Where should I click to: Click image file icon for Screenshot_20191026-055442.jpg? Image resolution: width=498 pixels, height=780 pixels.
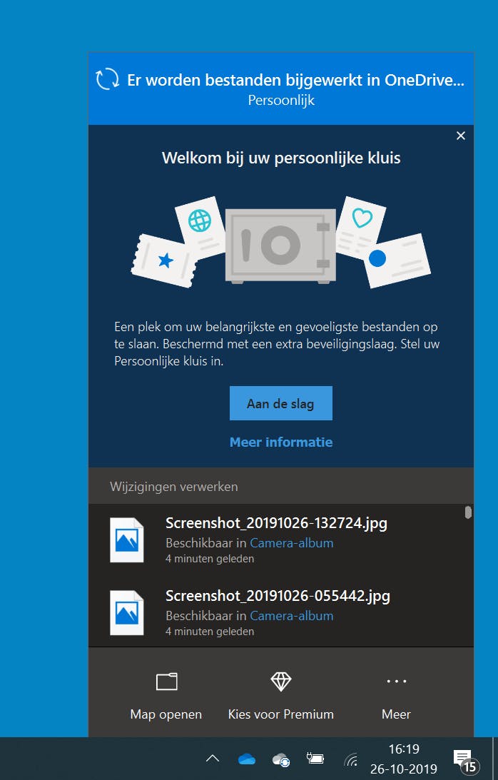coord(127,612)
